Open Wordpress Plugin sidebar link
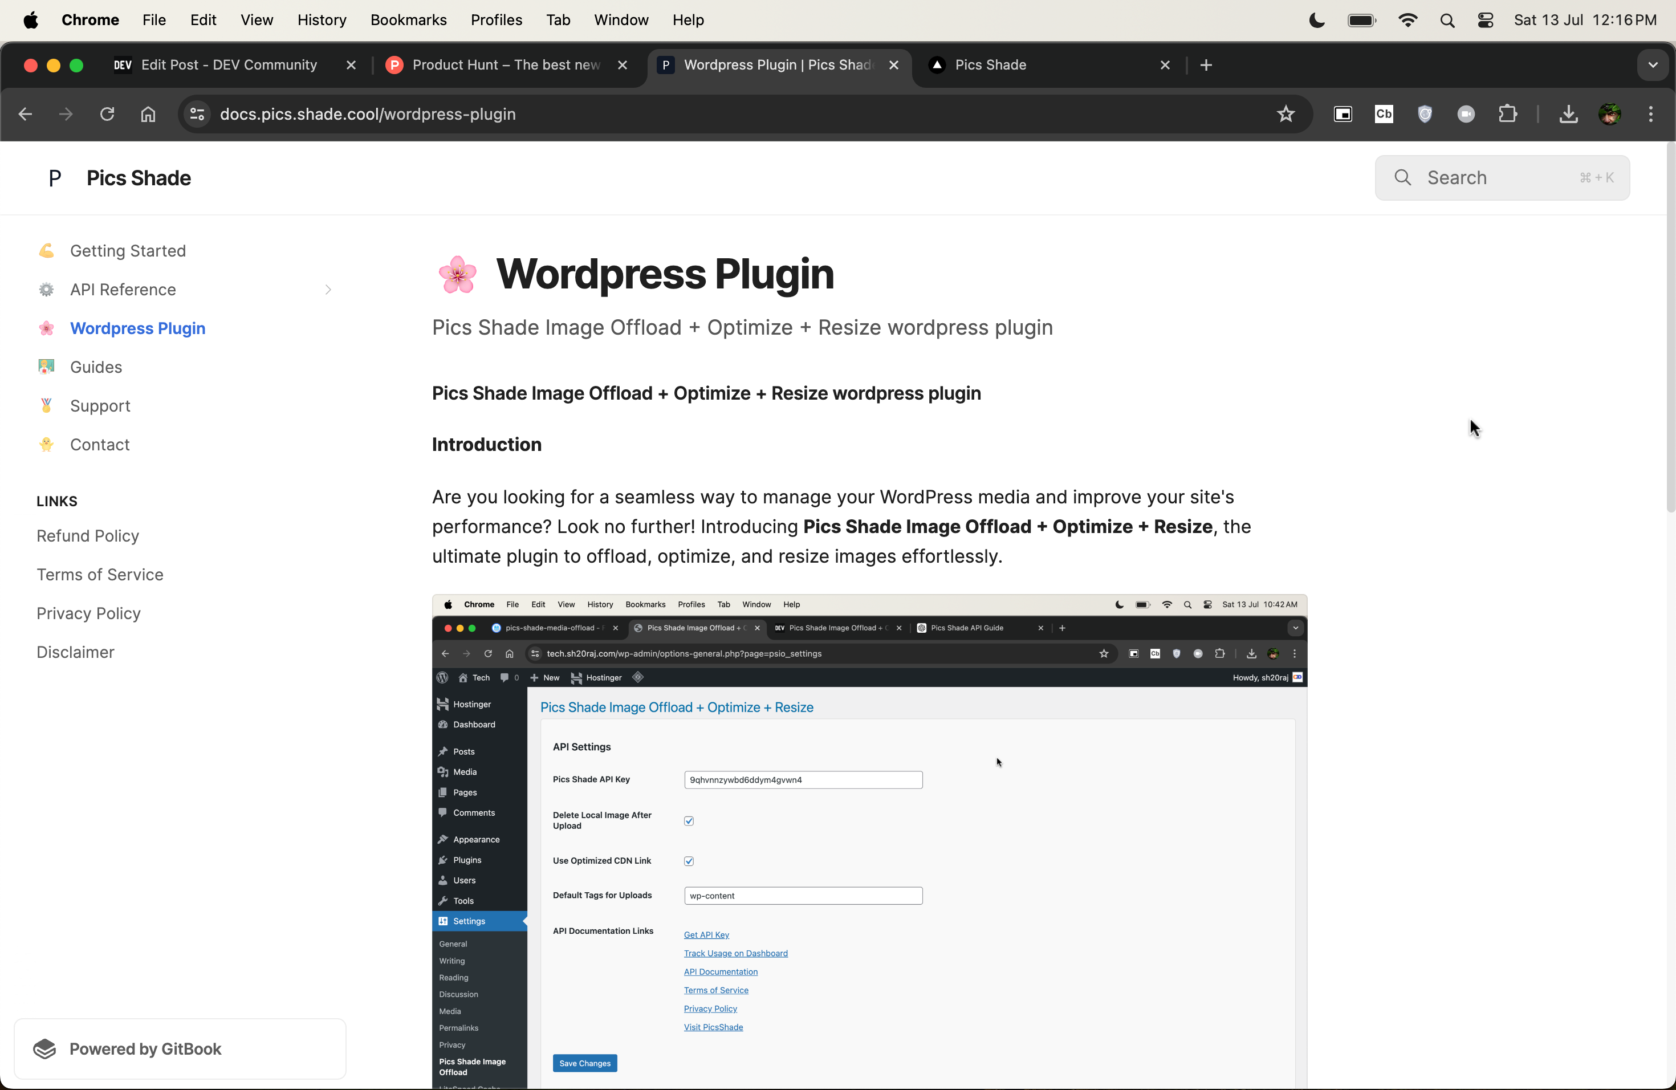Image resolution: width=1676 pixels, height=1090 pixels. [x=138, y=328]
